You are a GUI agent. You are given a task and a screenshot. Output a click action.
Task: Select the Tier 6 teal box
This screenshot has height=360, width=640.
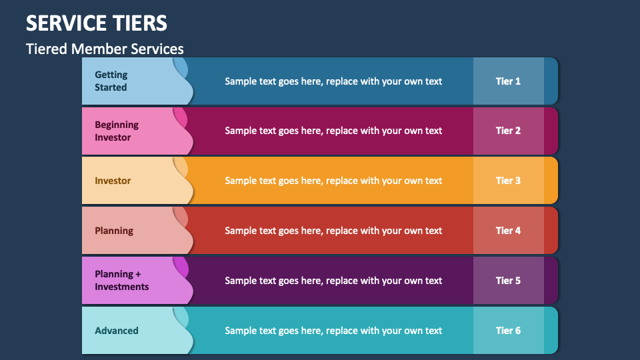click(x=508, y=331)
